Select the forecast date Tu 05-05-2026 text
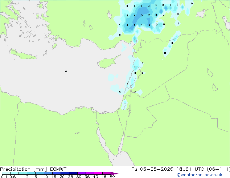Screen dimensions: 230x178 pos(152,169)
